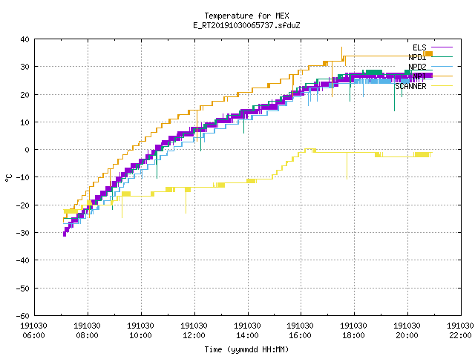475x356 pixels.
Task: Select the ELS legend label
Action: coord(419,47)
